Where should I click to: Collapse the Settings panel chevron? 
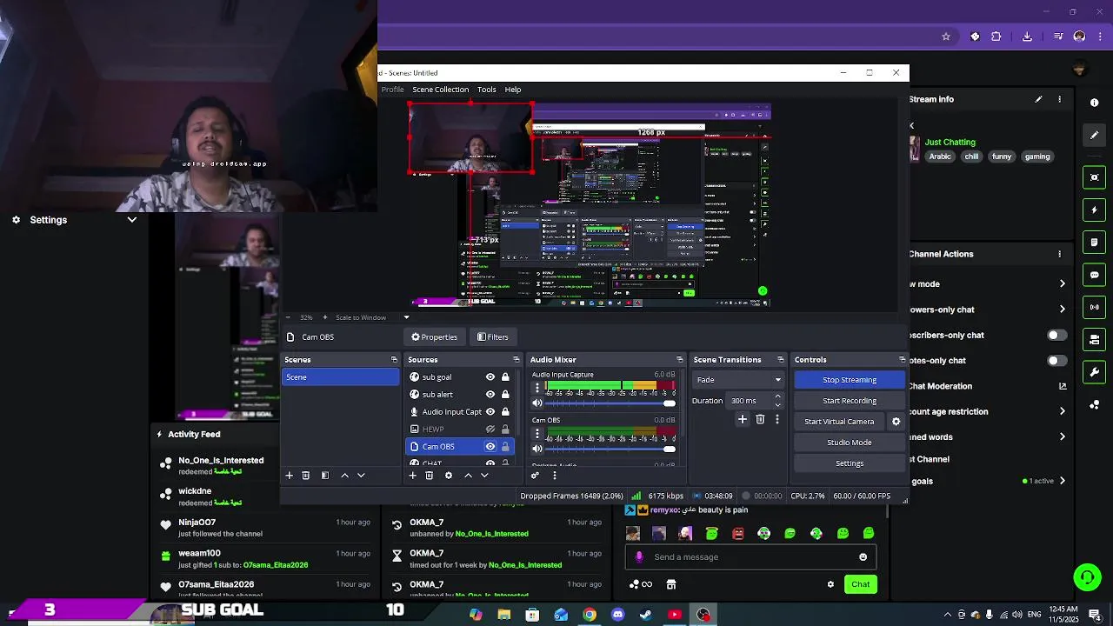(x=132, y=220)
